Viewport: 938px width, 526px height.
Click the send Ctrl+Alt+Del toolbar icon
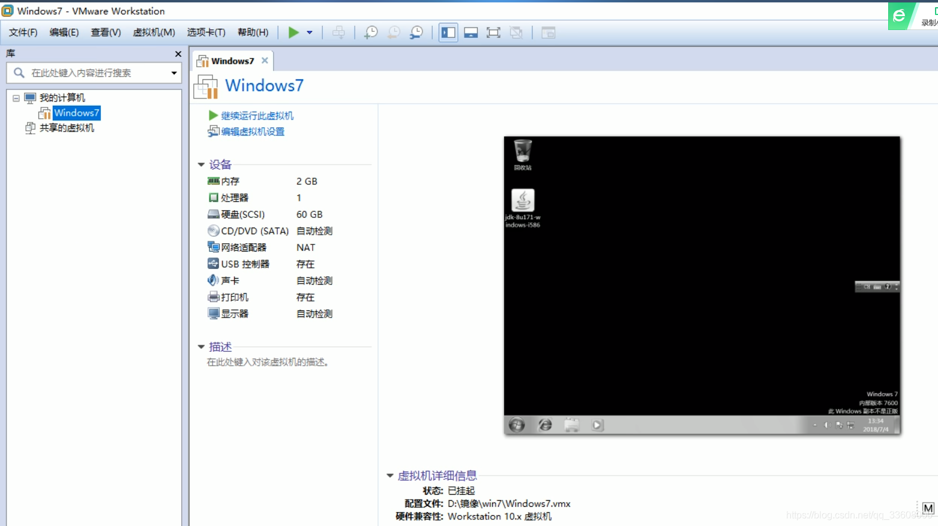pos(338,32)
